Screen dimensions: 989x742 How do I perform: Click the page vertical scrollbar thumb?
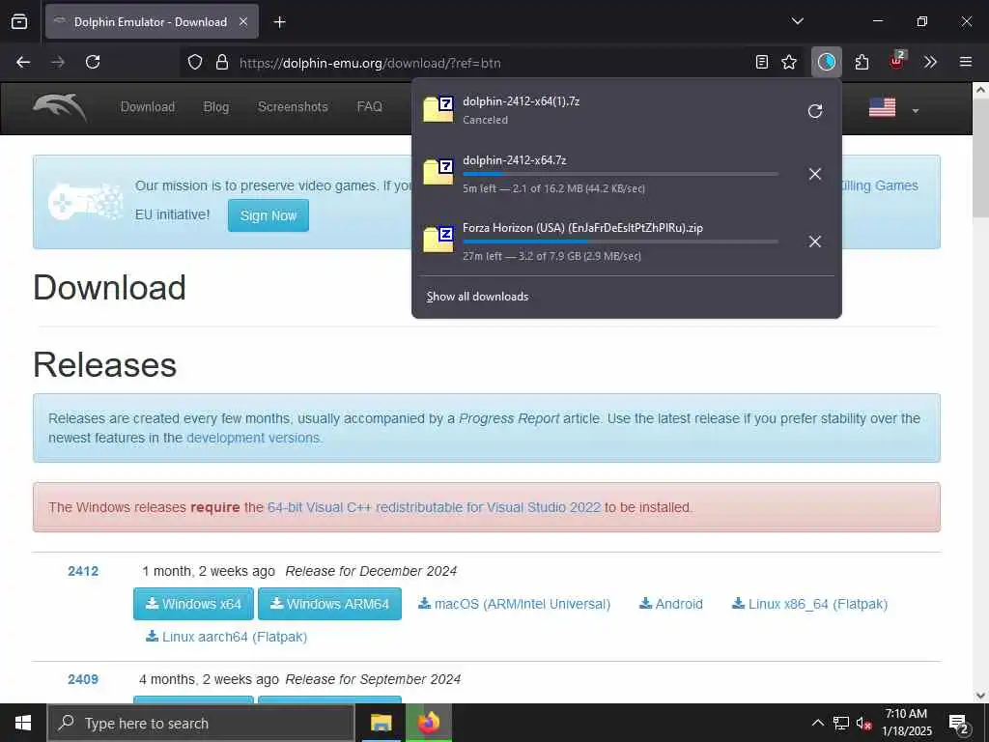click(980, 157)
